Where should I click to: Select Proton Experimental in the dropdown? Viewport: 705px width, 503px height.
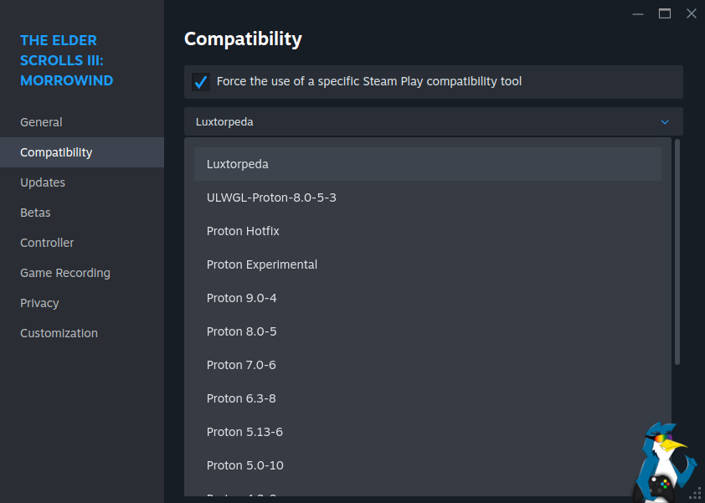point(262,264)
